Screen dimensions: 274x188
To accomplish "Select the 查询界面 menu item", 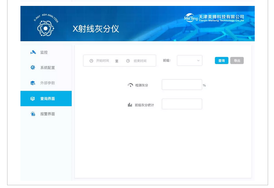I will [x=46, y=99].
